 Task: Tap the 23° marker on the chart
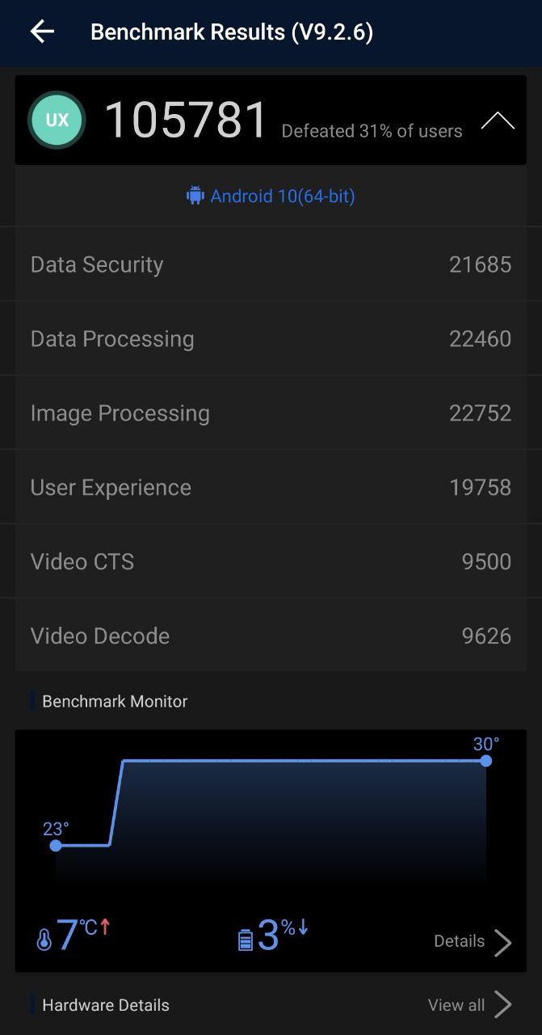click(56, 845)
